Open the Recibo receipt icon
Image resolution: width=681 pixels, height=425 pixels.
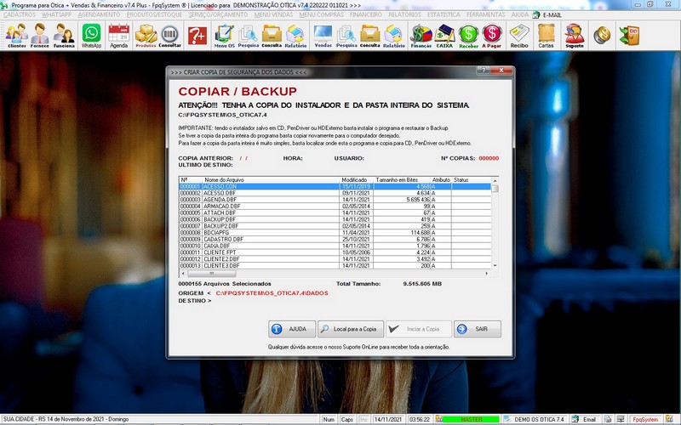[519, 36]
